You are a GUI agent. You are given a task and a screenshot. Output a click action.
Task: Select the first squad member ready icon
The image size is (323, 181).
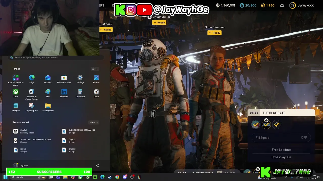256,124
